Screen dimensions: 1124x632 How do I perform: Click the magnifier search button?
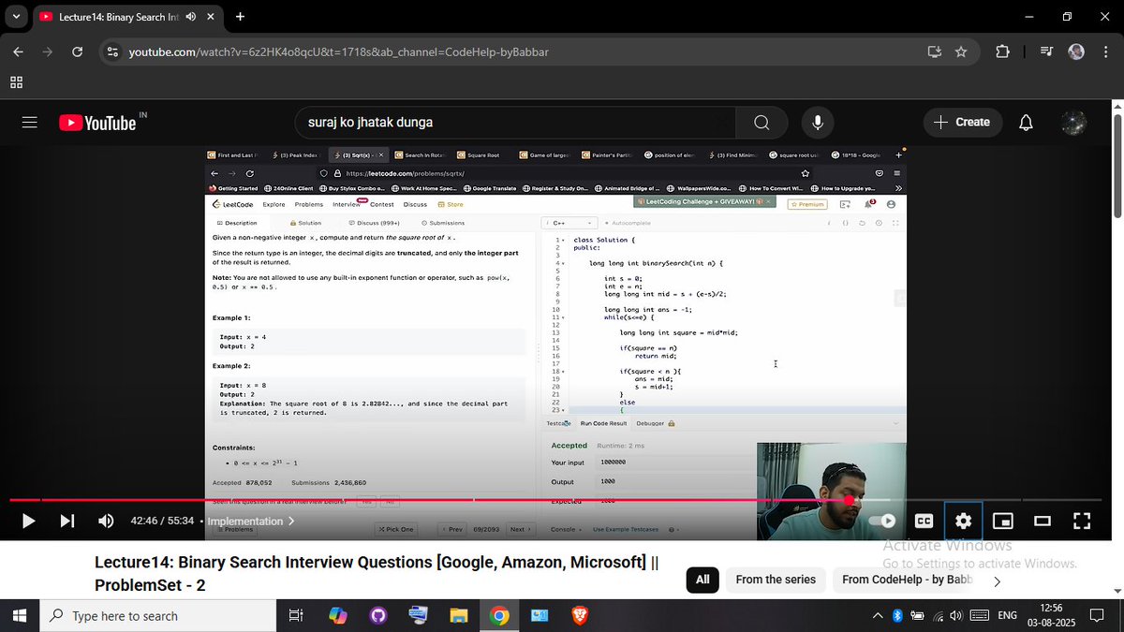pyautogui.click(x=762, y=123)
